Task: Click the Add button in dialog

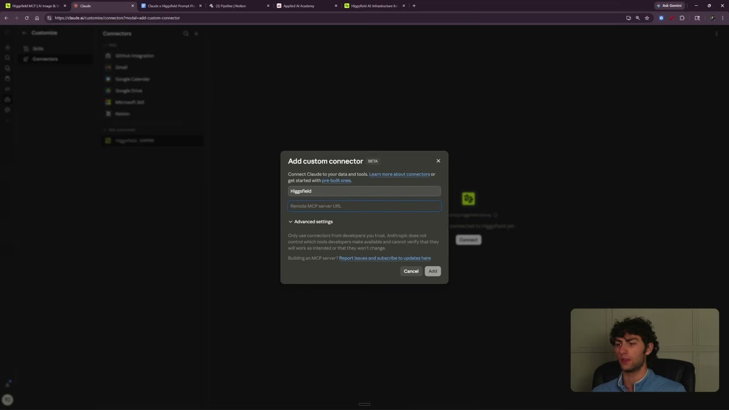Action: (433, 271)
